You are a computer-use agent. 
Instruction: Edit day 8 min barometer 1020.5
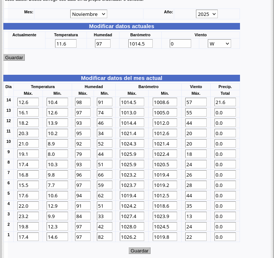point(165,164)
